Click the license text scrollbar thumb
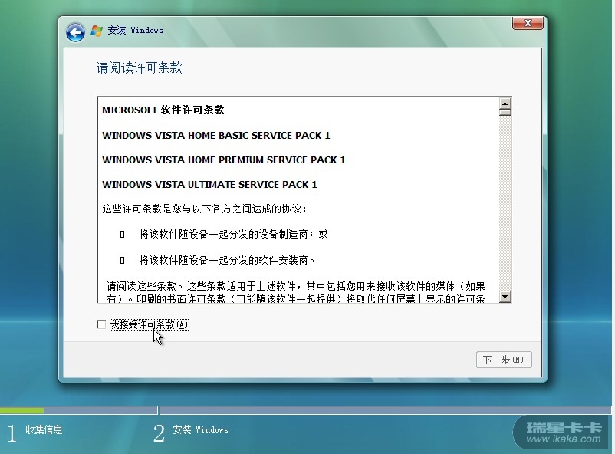 [x=505, y=112]
